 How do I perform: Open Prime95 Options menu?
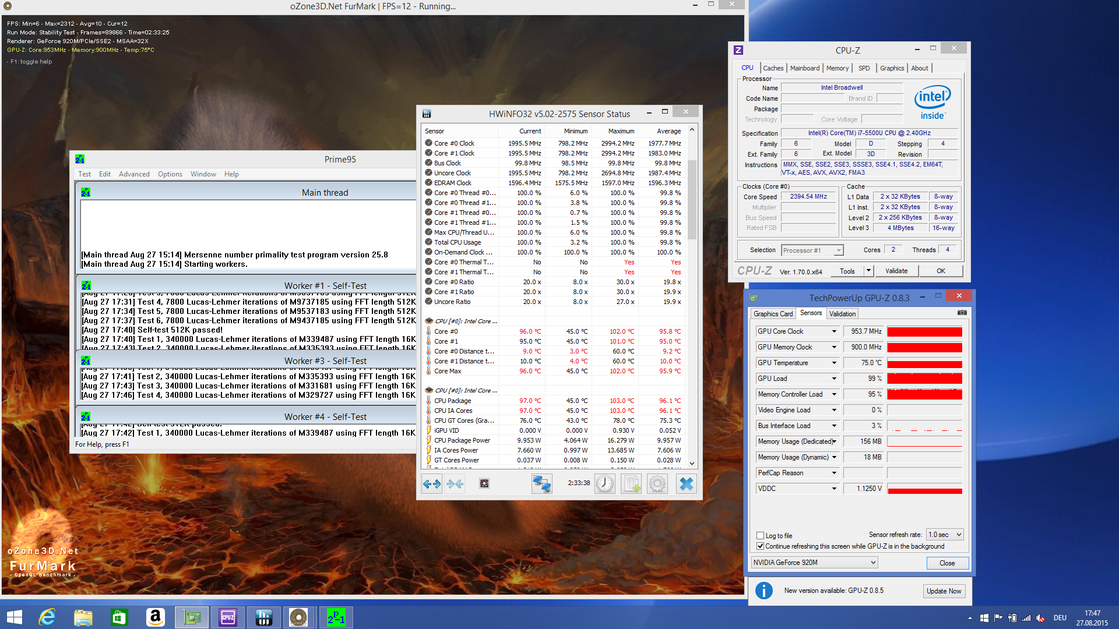pos(170,174)
